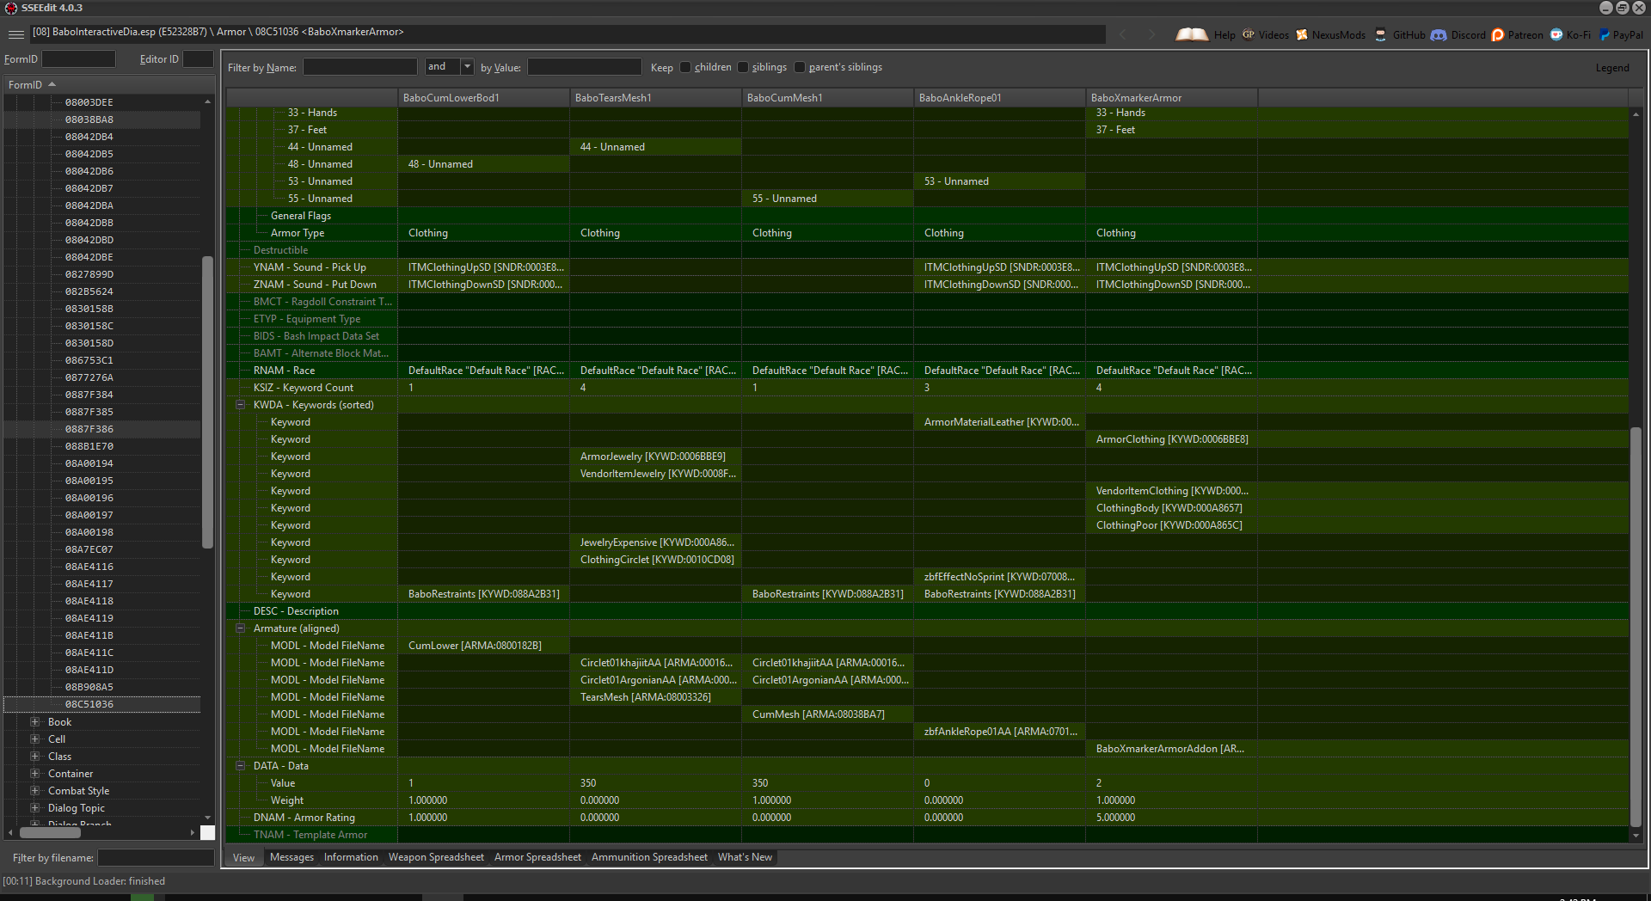Open the Videos link icon
Screen dimensions: 1651x901
coord(1249,34)
